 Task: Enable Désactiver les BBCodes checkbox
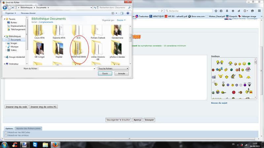coord(6,132)
